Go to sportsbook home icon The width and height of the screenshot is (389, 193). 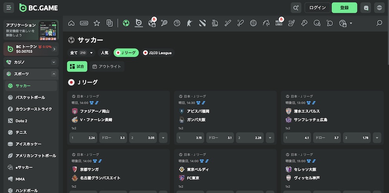pos(71,23)
